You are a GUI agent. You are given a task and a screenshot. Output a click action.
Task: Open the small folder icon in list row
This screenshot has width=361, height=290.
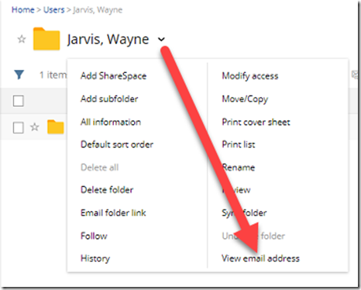pos(56,127)
